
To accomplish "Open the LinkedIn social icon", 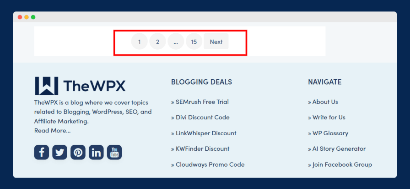I will [96, 152].
